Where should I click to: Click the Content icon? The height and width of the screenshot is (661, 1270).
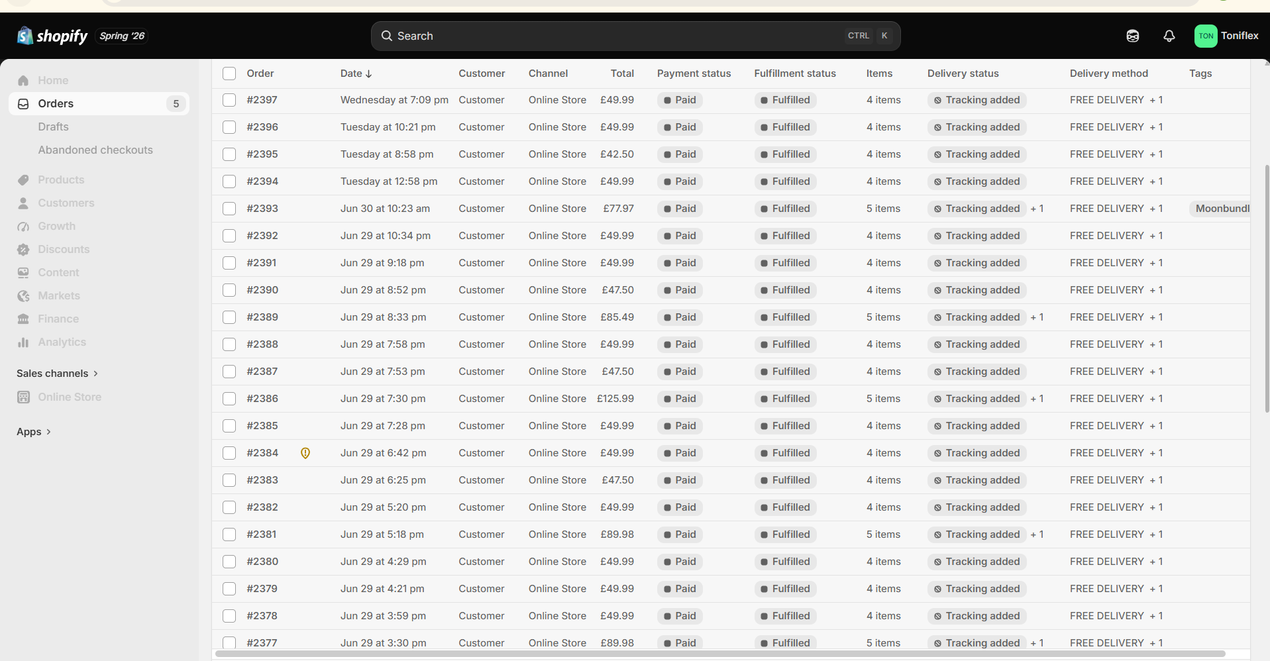[23, 272]
